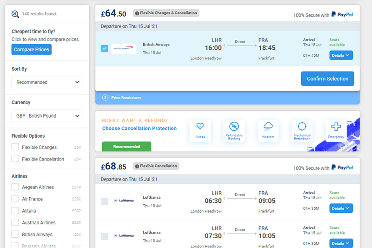Click the Price Breakdown dollar icon
Screen dimensions: 372x248
(x=106, y=98)
